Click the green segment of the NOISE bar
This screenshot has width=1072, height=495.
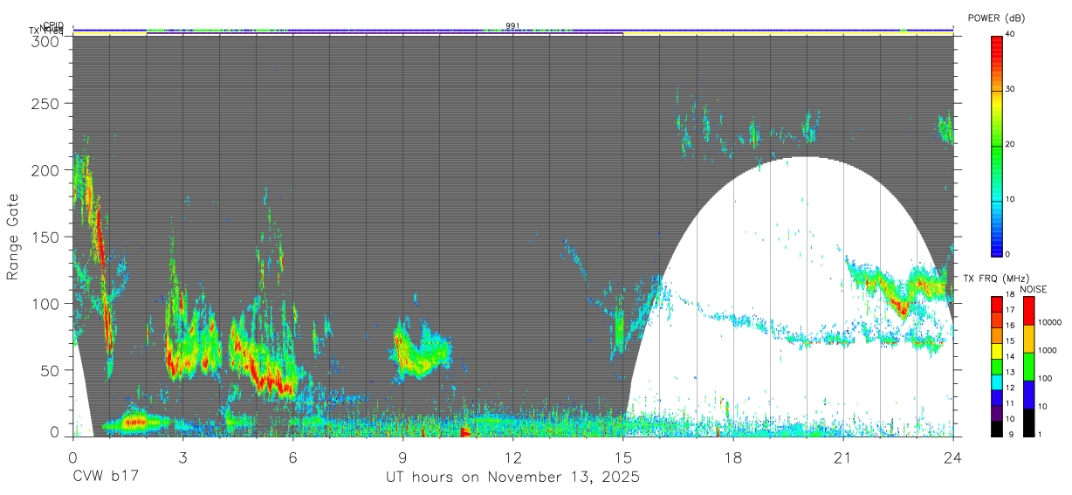click(x=1028, y=366)
